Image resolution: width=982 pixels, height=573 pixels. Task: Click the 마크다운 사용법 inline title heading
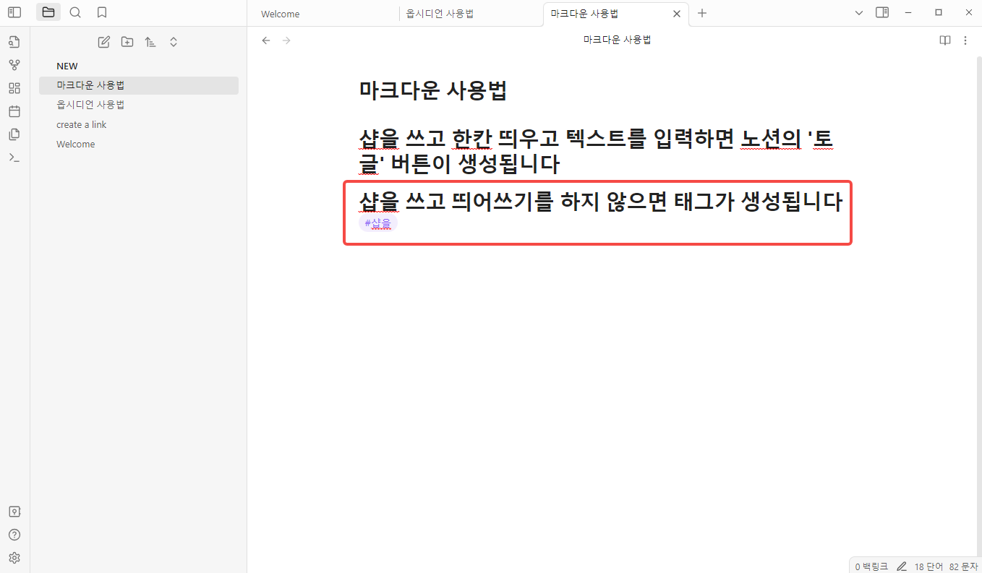click(433, 91)
